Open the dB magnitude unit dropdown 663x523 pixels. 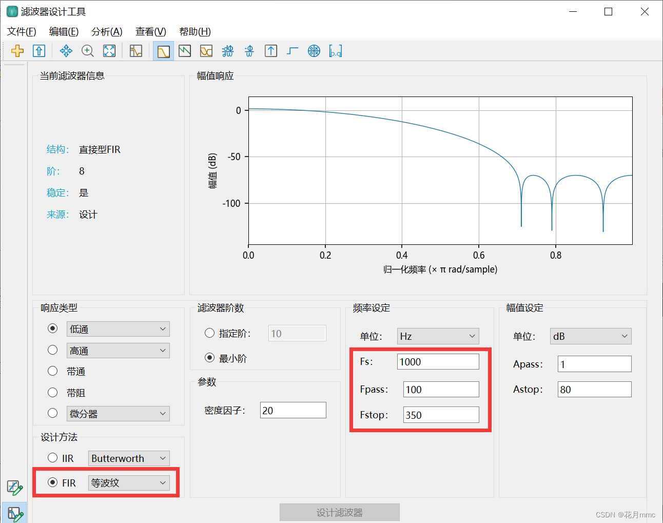click(x=591, y=336)
